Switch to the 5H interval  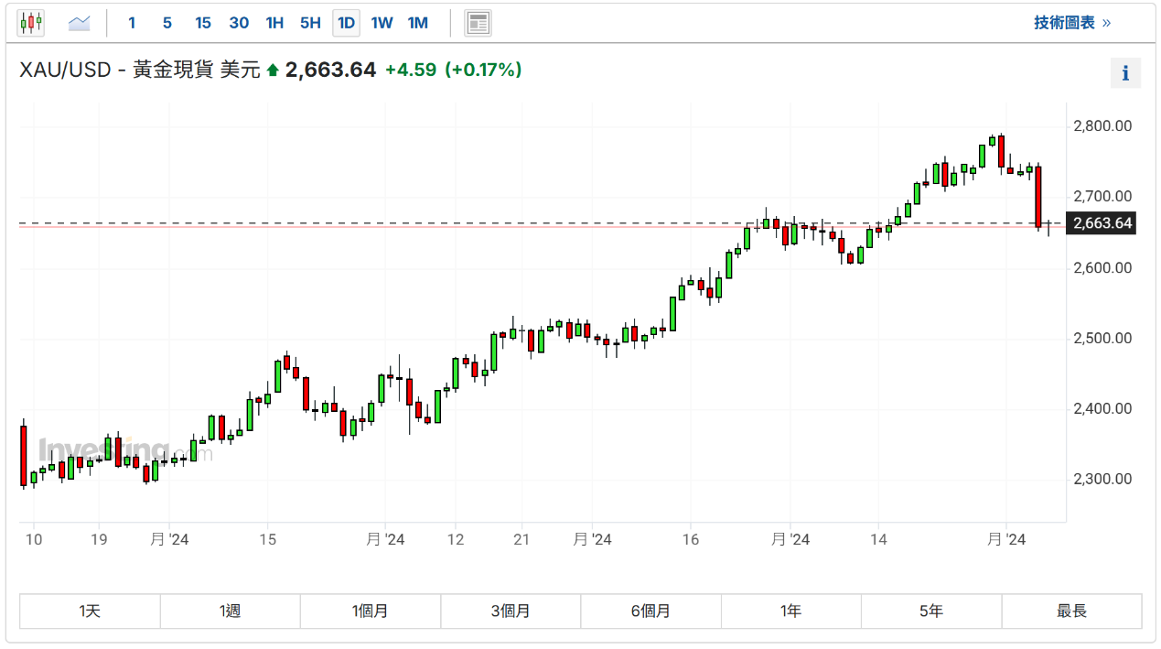310,23
